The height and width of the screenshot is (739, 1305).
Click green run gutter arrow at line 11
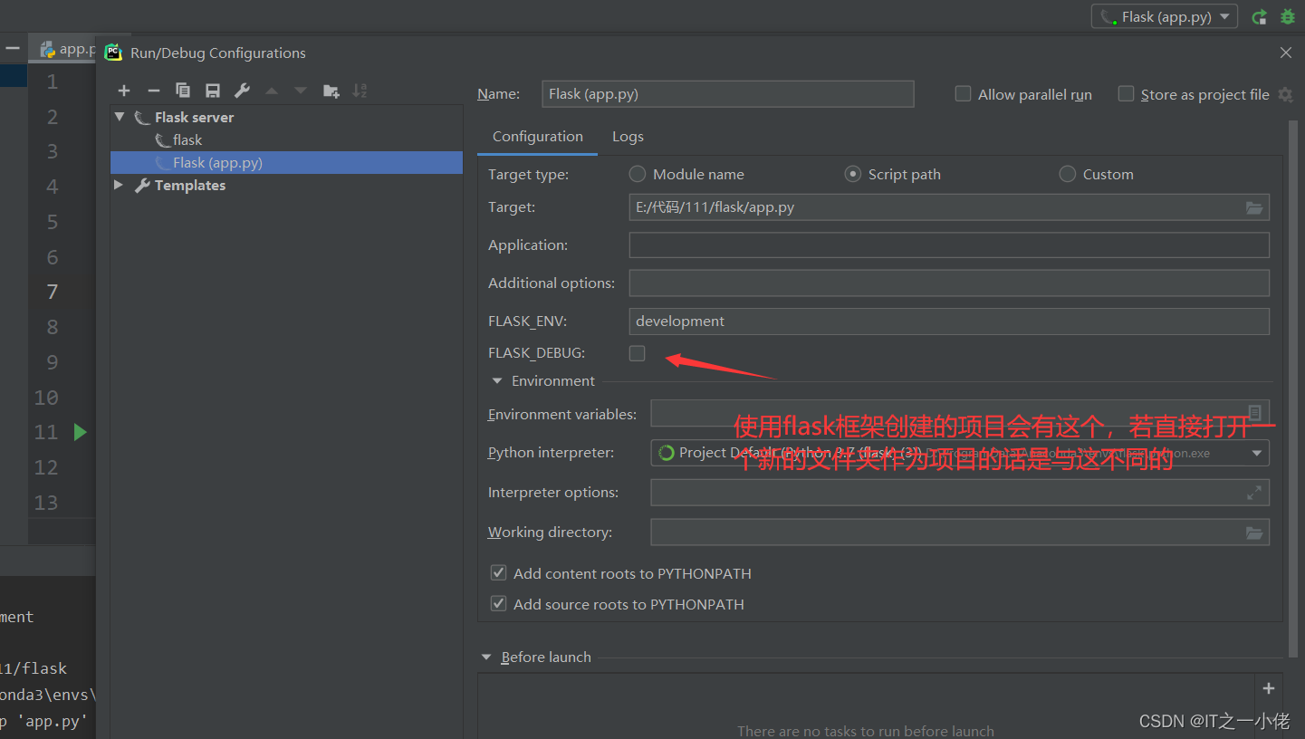pos(80,432)
